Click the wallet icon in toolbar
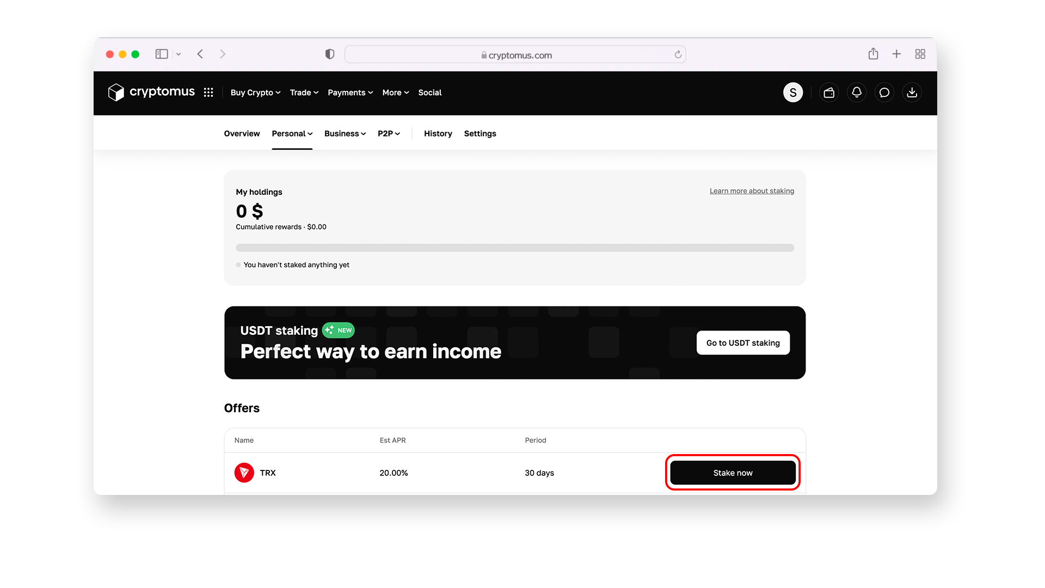Viewport: 1045px width, 588px height. coord(828,92)
